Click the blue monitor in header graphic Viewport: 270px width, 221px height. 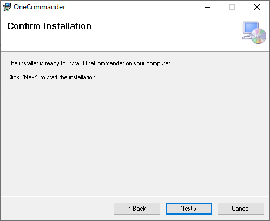point(251,28)
